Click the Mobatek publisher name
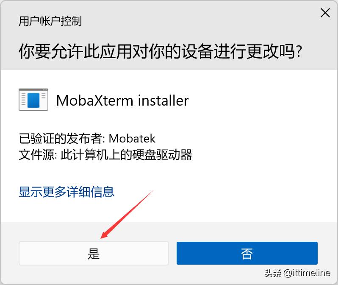The height and width of the screenshot is (285, 338). pos(132,138)
